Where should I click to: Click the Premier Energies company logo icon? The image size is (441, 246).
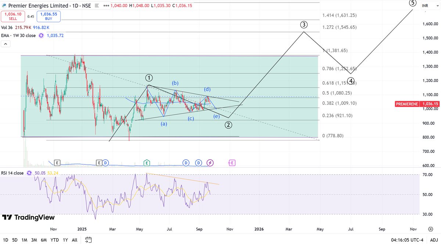[x=3, y=6]
